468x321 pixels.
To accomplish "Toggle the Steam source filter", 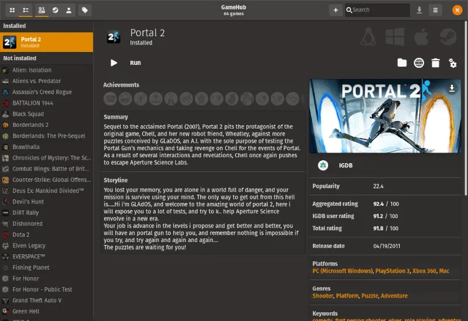I will 55,10.
